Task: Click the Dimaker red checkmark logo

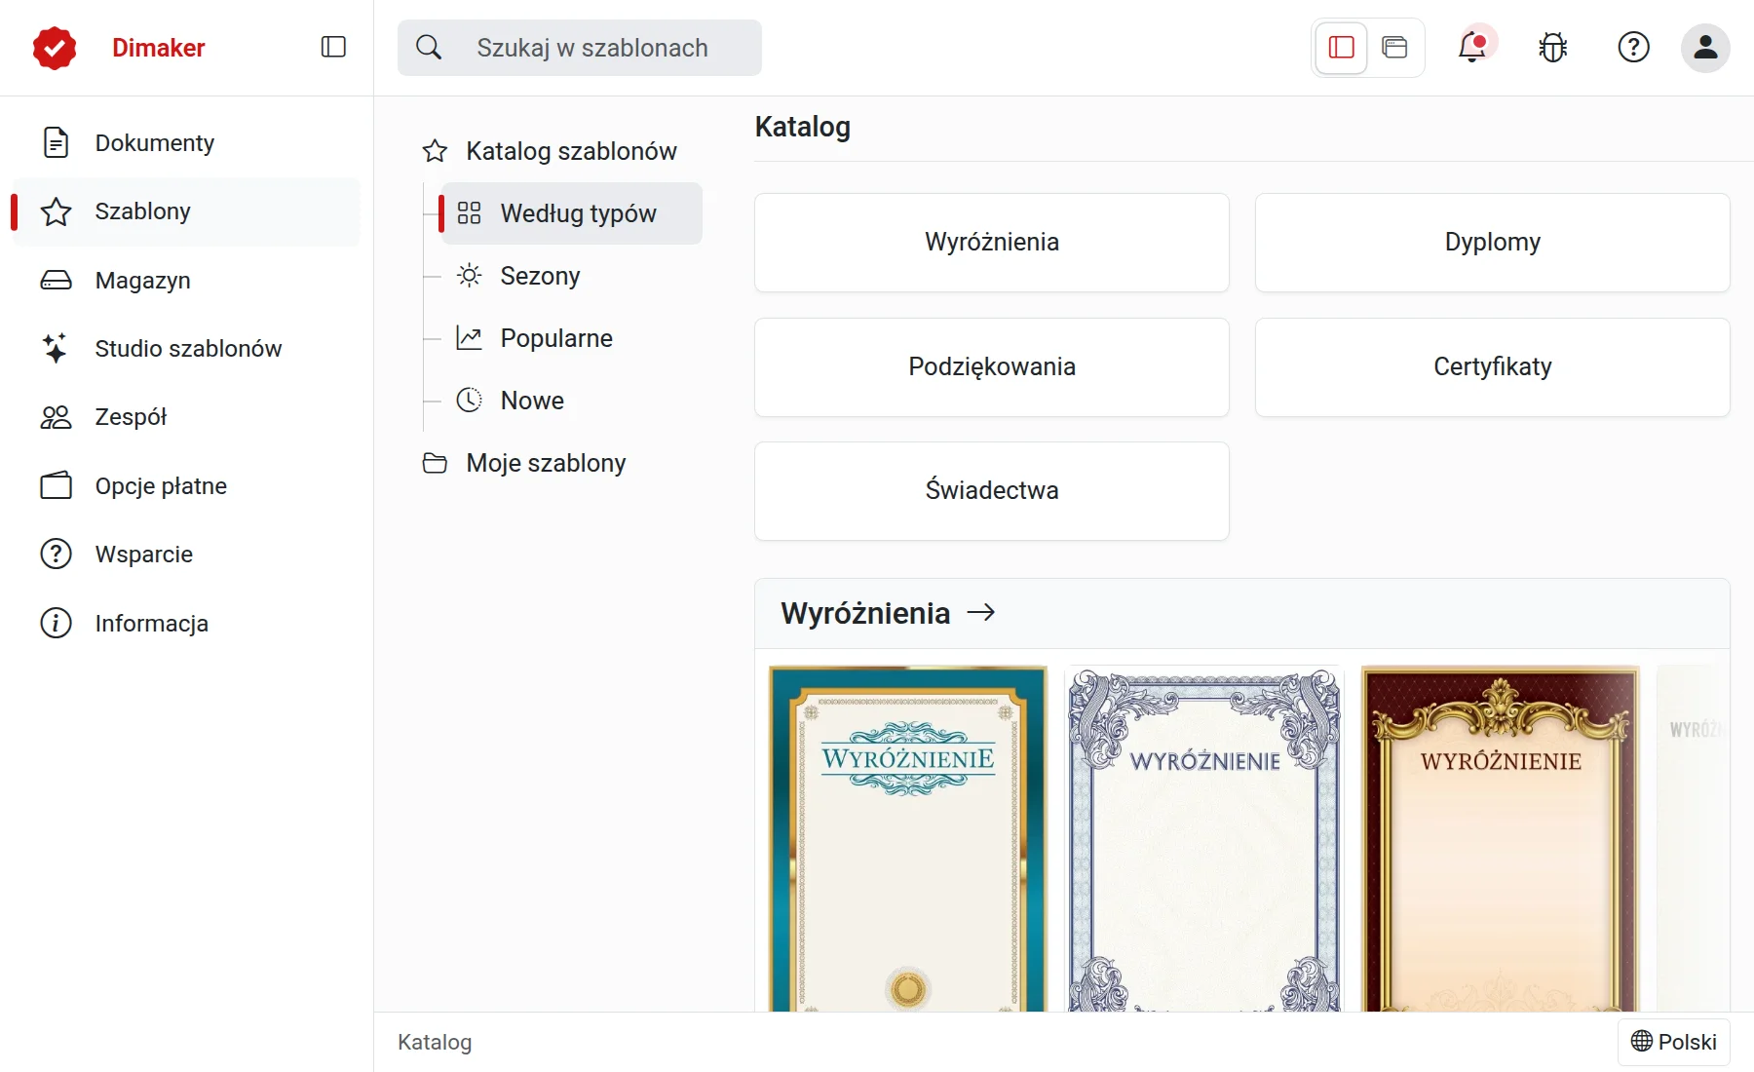Action: [55, 48]
